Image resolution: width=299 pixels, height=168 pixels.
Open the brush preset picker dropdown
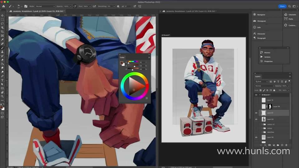21,7
